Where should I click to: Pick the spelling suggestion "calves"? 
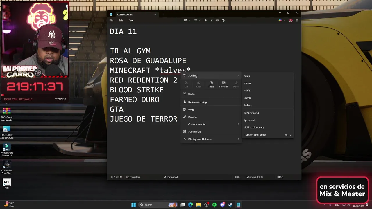[268, 98]
